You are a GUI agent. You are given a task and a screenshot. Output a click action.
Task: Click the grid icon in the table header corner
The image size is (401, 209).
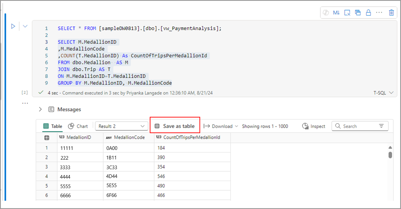[47, 137]
